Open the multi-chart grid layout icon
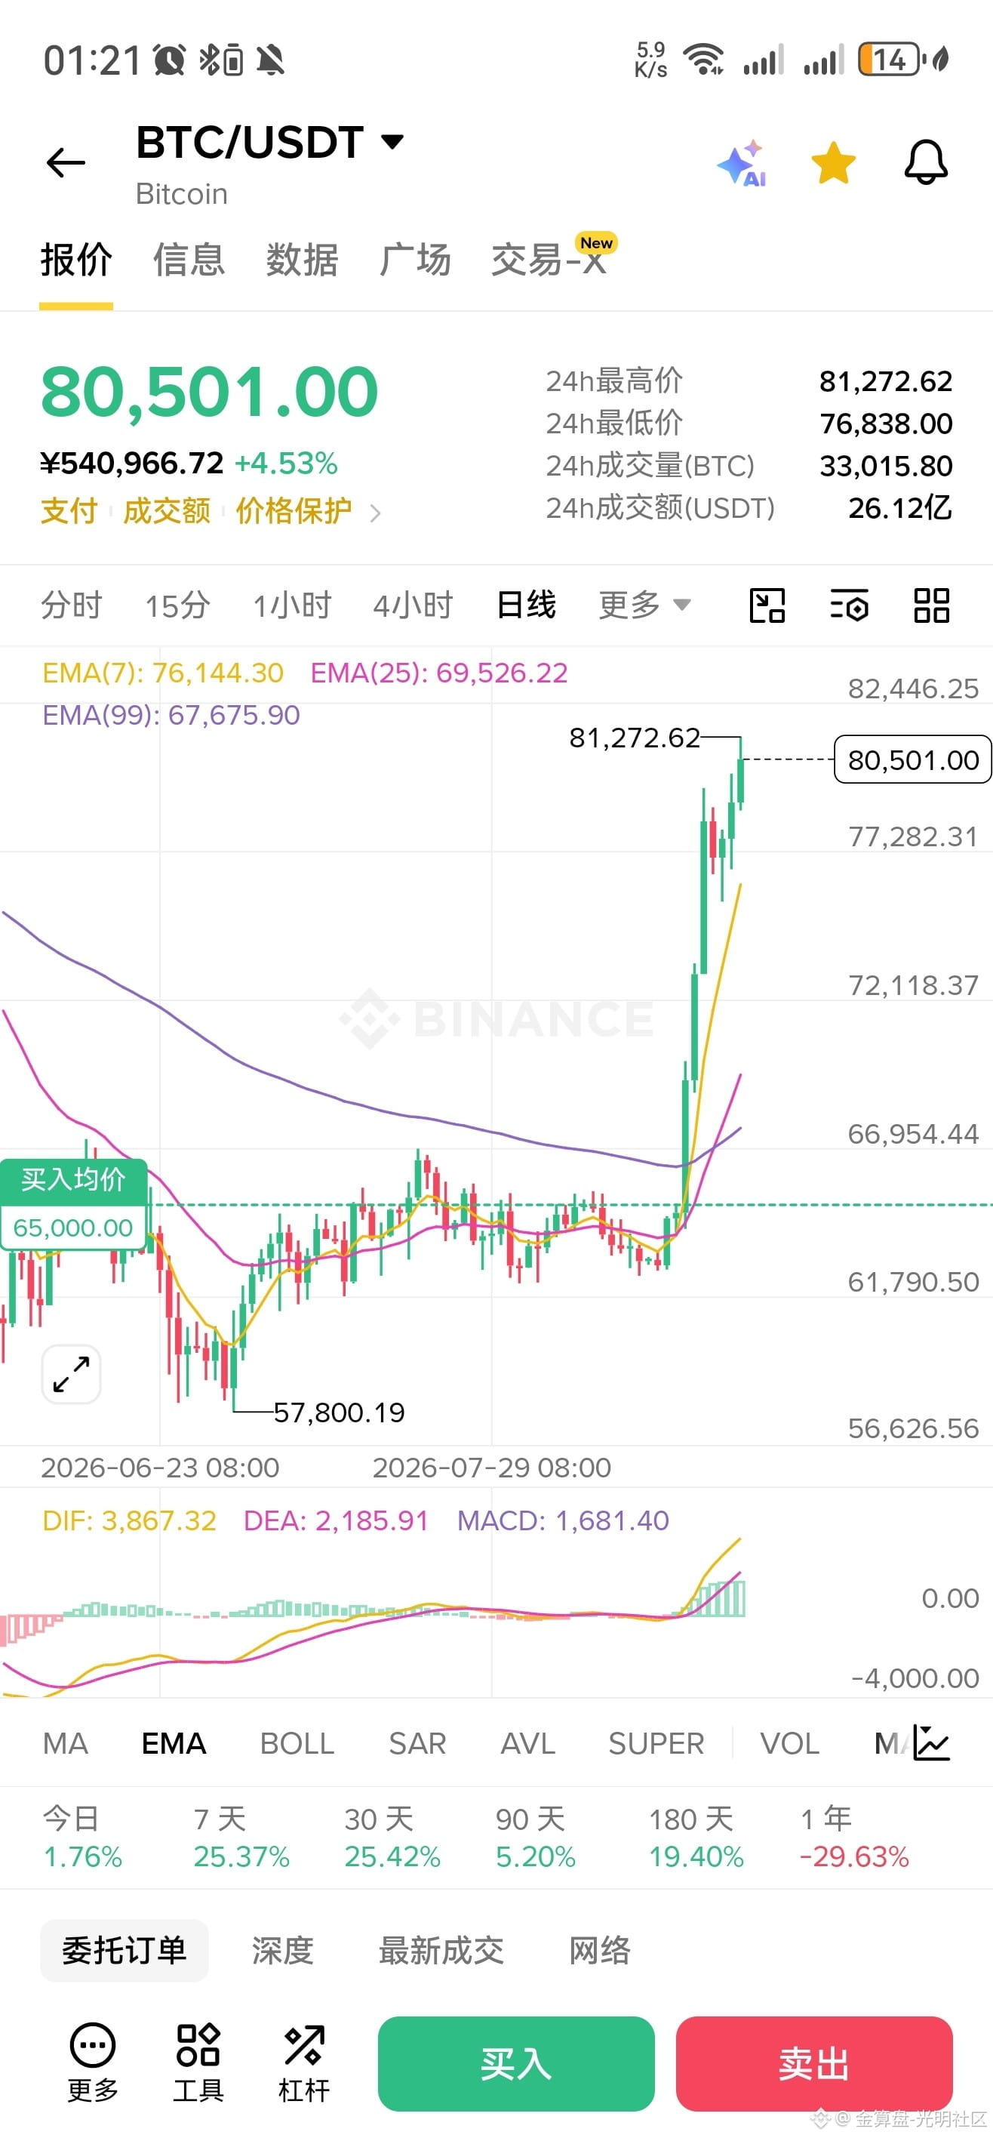Image resolution: width=993 pixels, height=2138 pixels. point(932,605)
